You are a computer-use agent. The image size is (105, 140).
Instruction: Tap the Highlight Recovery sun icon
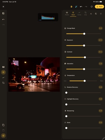(65, 99)
